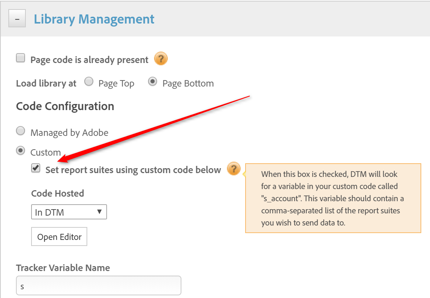Focus the Tracker Variable Name input field
Screen dimensions: 430x298
[x=98, y=286]
